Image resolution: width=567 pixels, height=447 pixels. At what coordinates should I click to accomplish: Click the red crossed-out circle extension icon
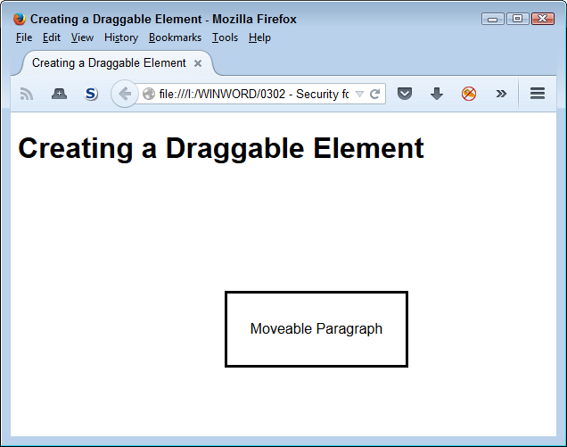(x=469, y=94)
